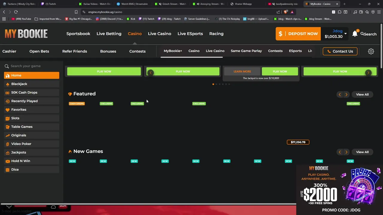Open the browser hamburger menu

[x=379, y=12]
